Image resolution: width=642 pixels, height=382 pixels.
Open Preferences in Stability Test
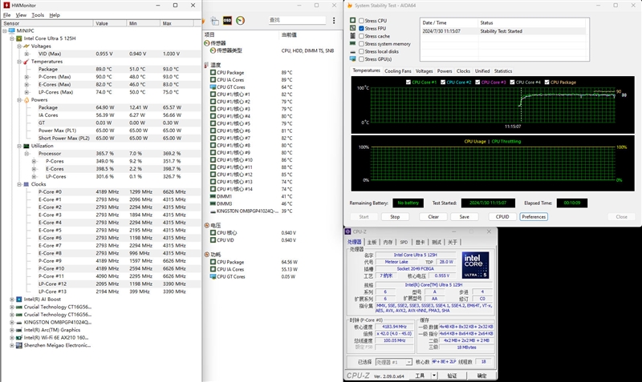(534, 217)
